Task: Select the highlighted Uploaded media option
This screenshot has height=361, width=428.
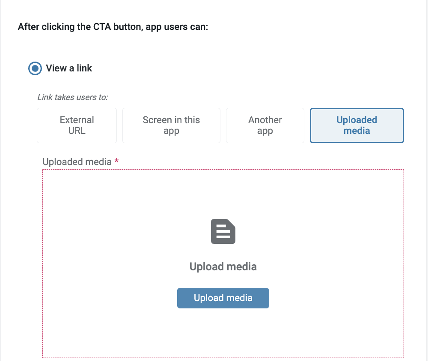Action: pyautogui.click(x=357, y=125)
